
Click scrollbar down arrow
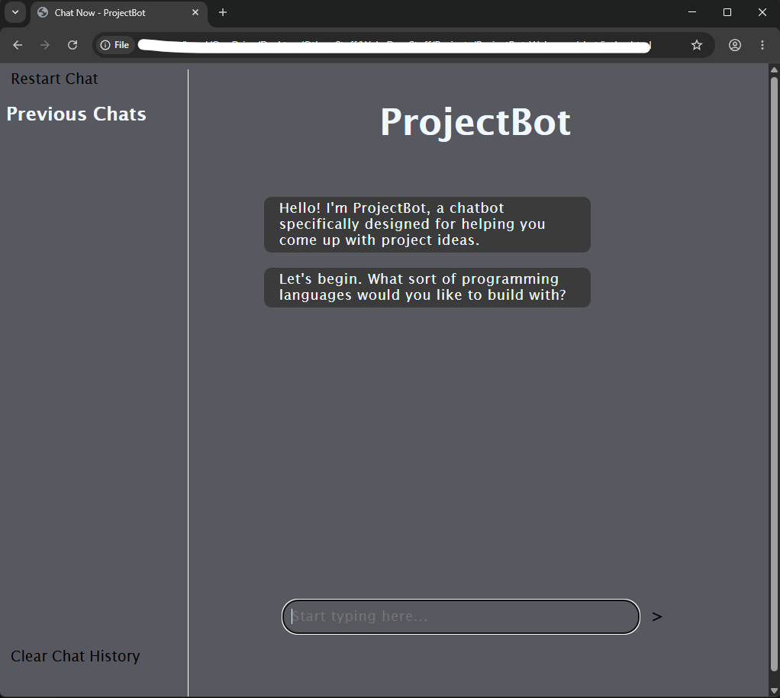pos(774,691)
